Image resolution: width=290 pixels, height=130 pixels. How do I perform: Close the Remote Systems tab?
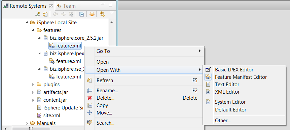point(51,6)
